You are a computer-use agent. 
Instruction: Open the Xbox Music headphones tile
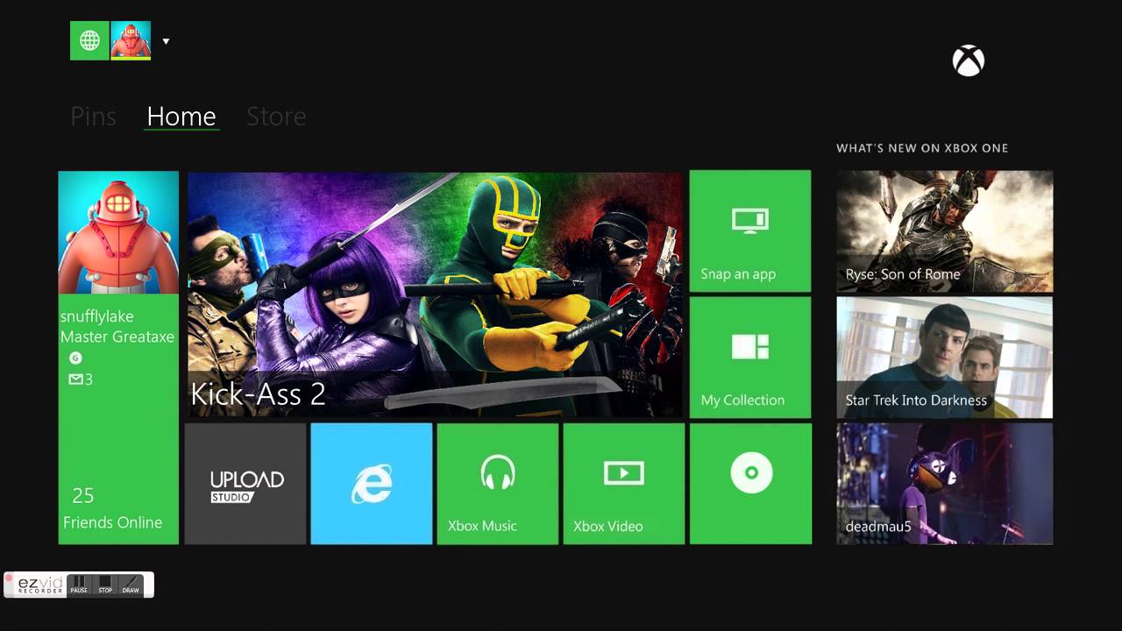tap(498, 484)
